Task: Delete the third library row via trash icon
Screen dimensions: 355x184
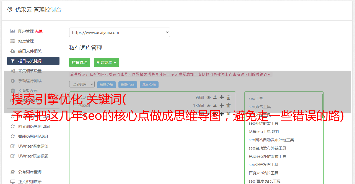Action: tap(229, 114)
